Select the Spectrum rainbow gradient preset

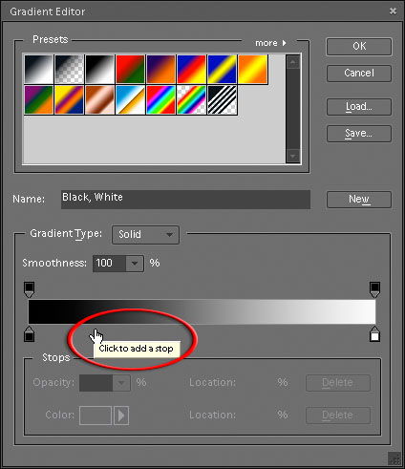tap(160, 99)
